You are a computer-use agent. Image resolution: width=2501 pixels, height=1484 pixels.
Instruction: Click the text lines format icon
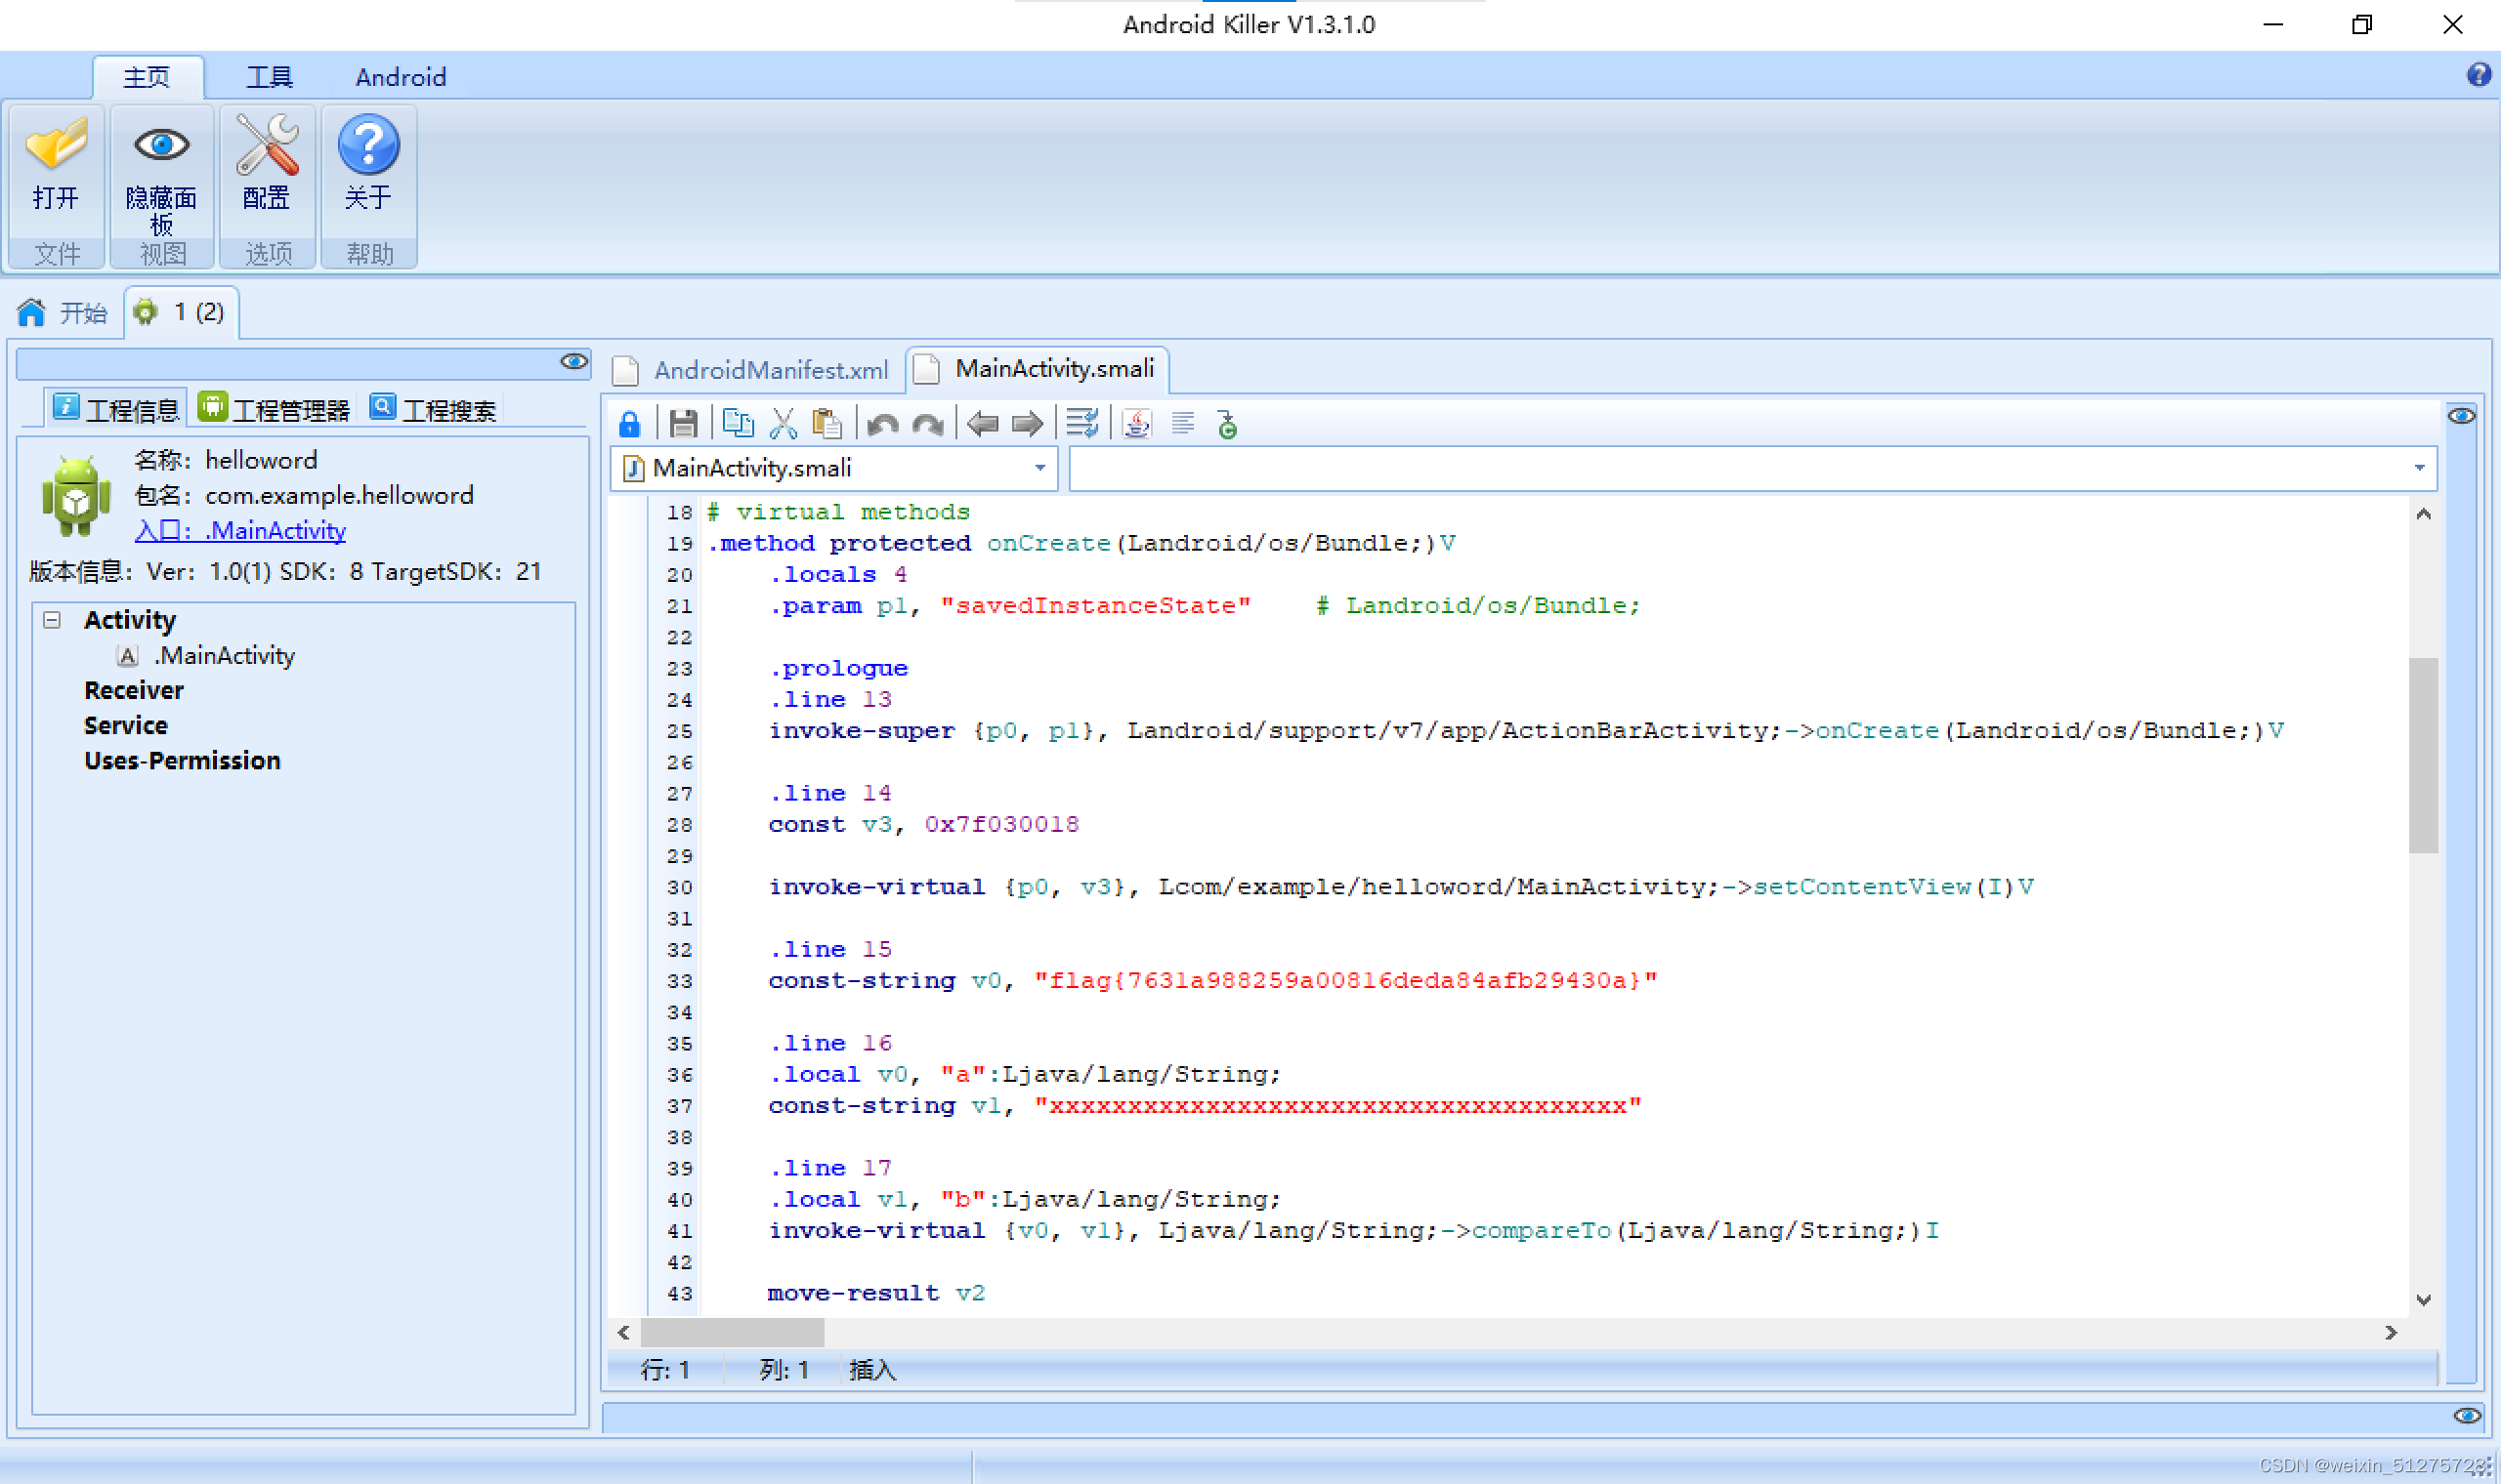coord(1182,424)
